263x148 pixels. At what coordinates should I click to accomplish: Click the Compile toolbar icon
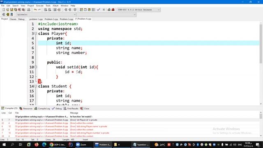click(x=81, y=10)
